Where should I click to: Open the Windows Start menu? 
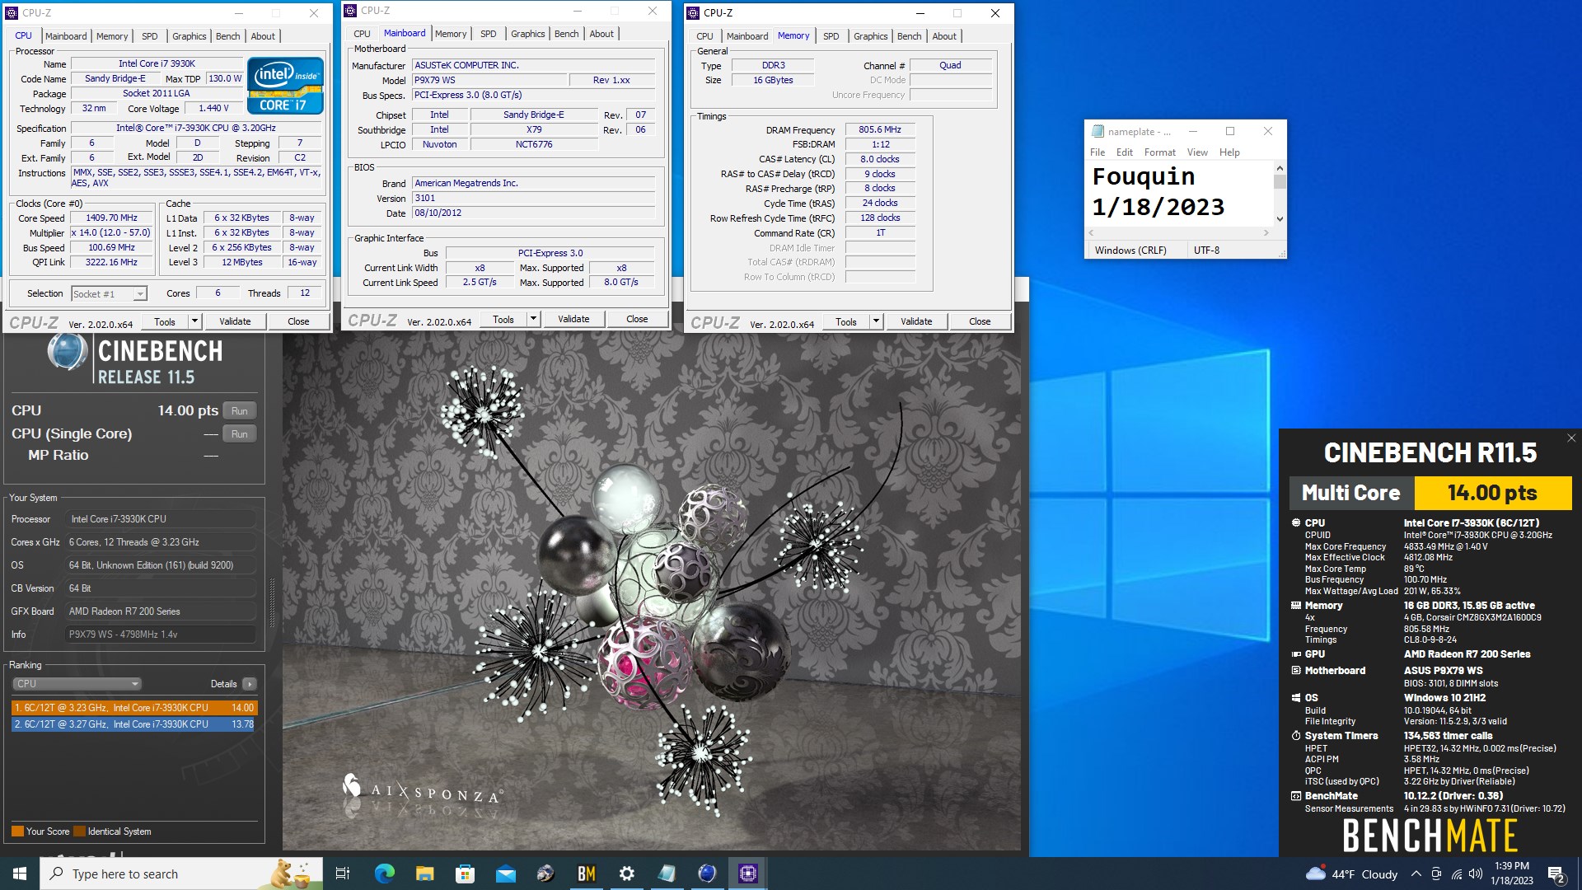(20, 874)
